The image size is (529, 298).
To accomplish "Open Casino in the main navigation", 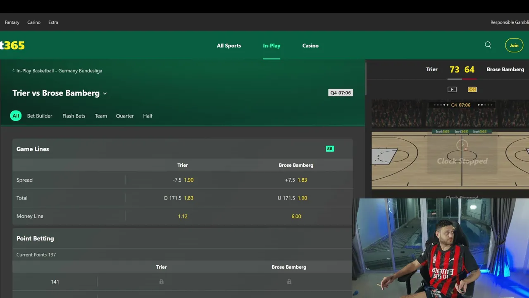I will click(310, 46).
